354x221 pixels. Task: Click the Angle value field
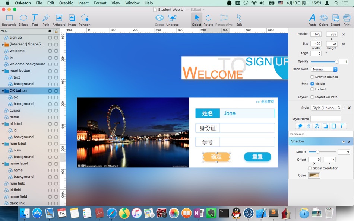(316, 54)
